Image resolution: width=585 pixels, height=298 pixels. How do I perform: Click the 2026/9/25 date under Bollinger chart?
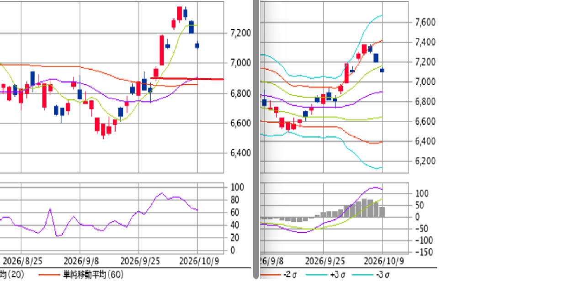click(325, 261)
